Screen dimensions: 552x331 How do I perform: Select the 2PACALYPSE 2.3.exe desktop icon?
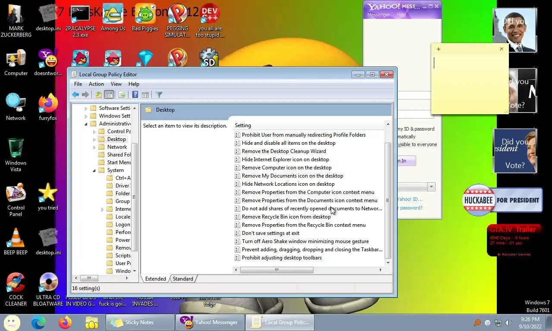[x=80, y=21]
